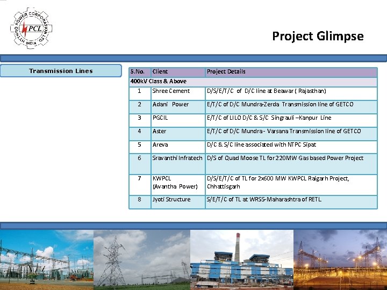
Task: Click the 'KWPCL (Avantha Power)' client cell
Action: [x=178, y=185]
